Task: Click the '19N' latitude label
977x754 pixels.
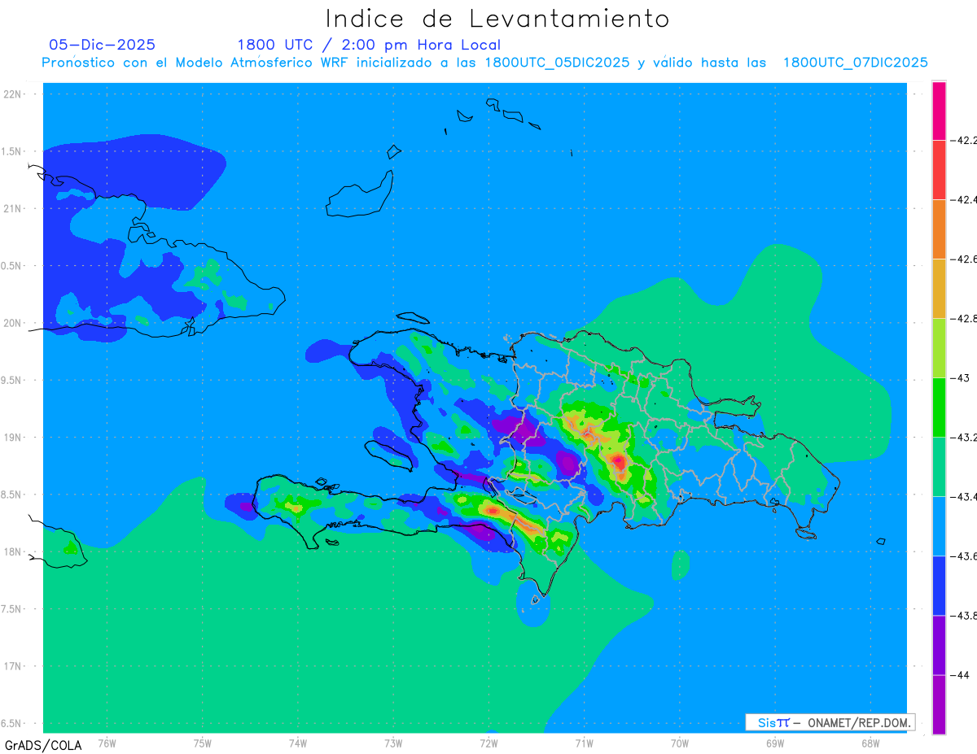Action: point(14,437)
